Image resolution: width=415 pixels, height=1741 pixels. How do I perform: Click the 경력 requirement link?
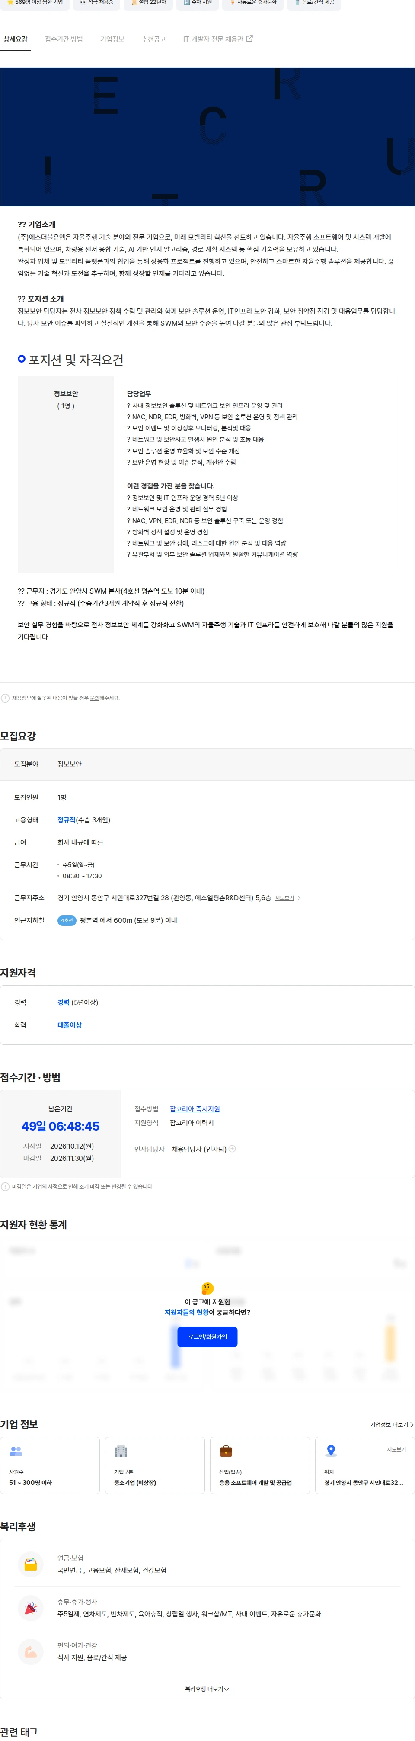click(64, 1002)
